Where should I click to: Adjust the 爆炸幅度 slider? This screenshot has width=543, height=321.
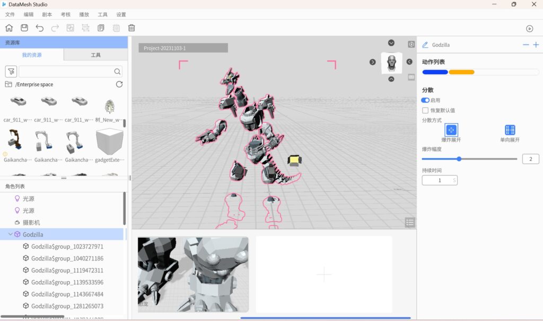(x=459, y=159)
